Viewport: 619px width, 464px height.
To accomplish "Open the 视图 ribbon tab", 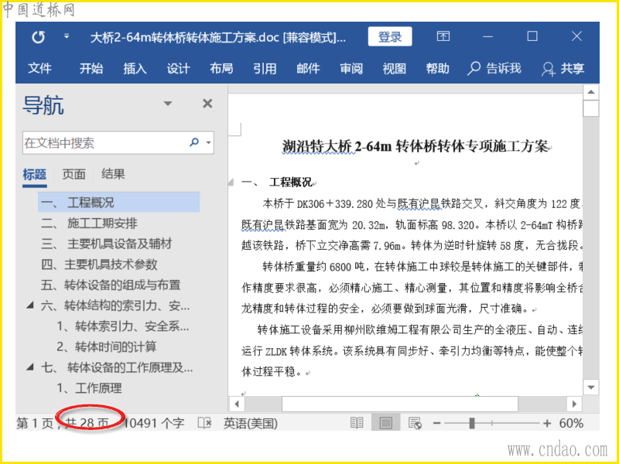I will click(394, 68).
